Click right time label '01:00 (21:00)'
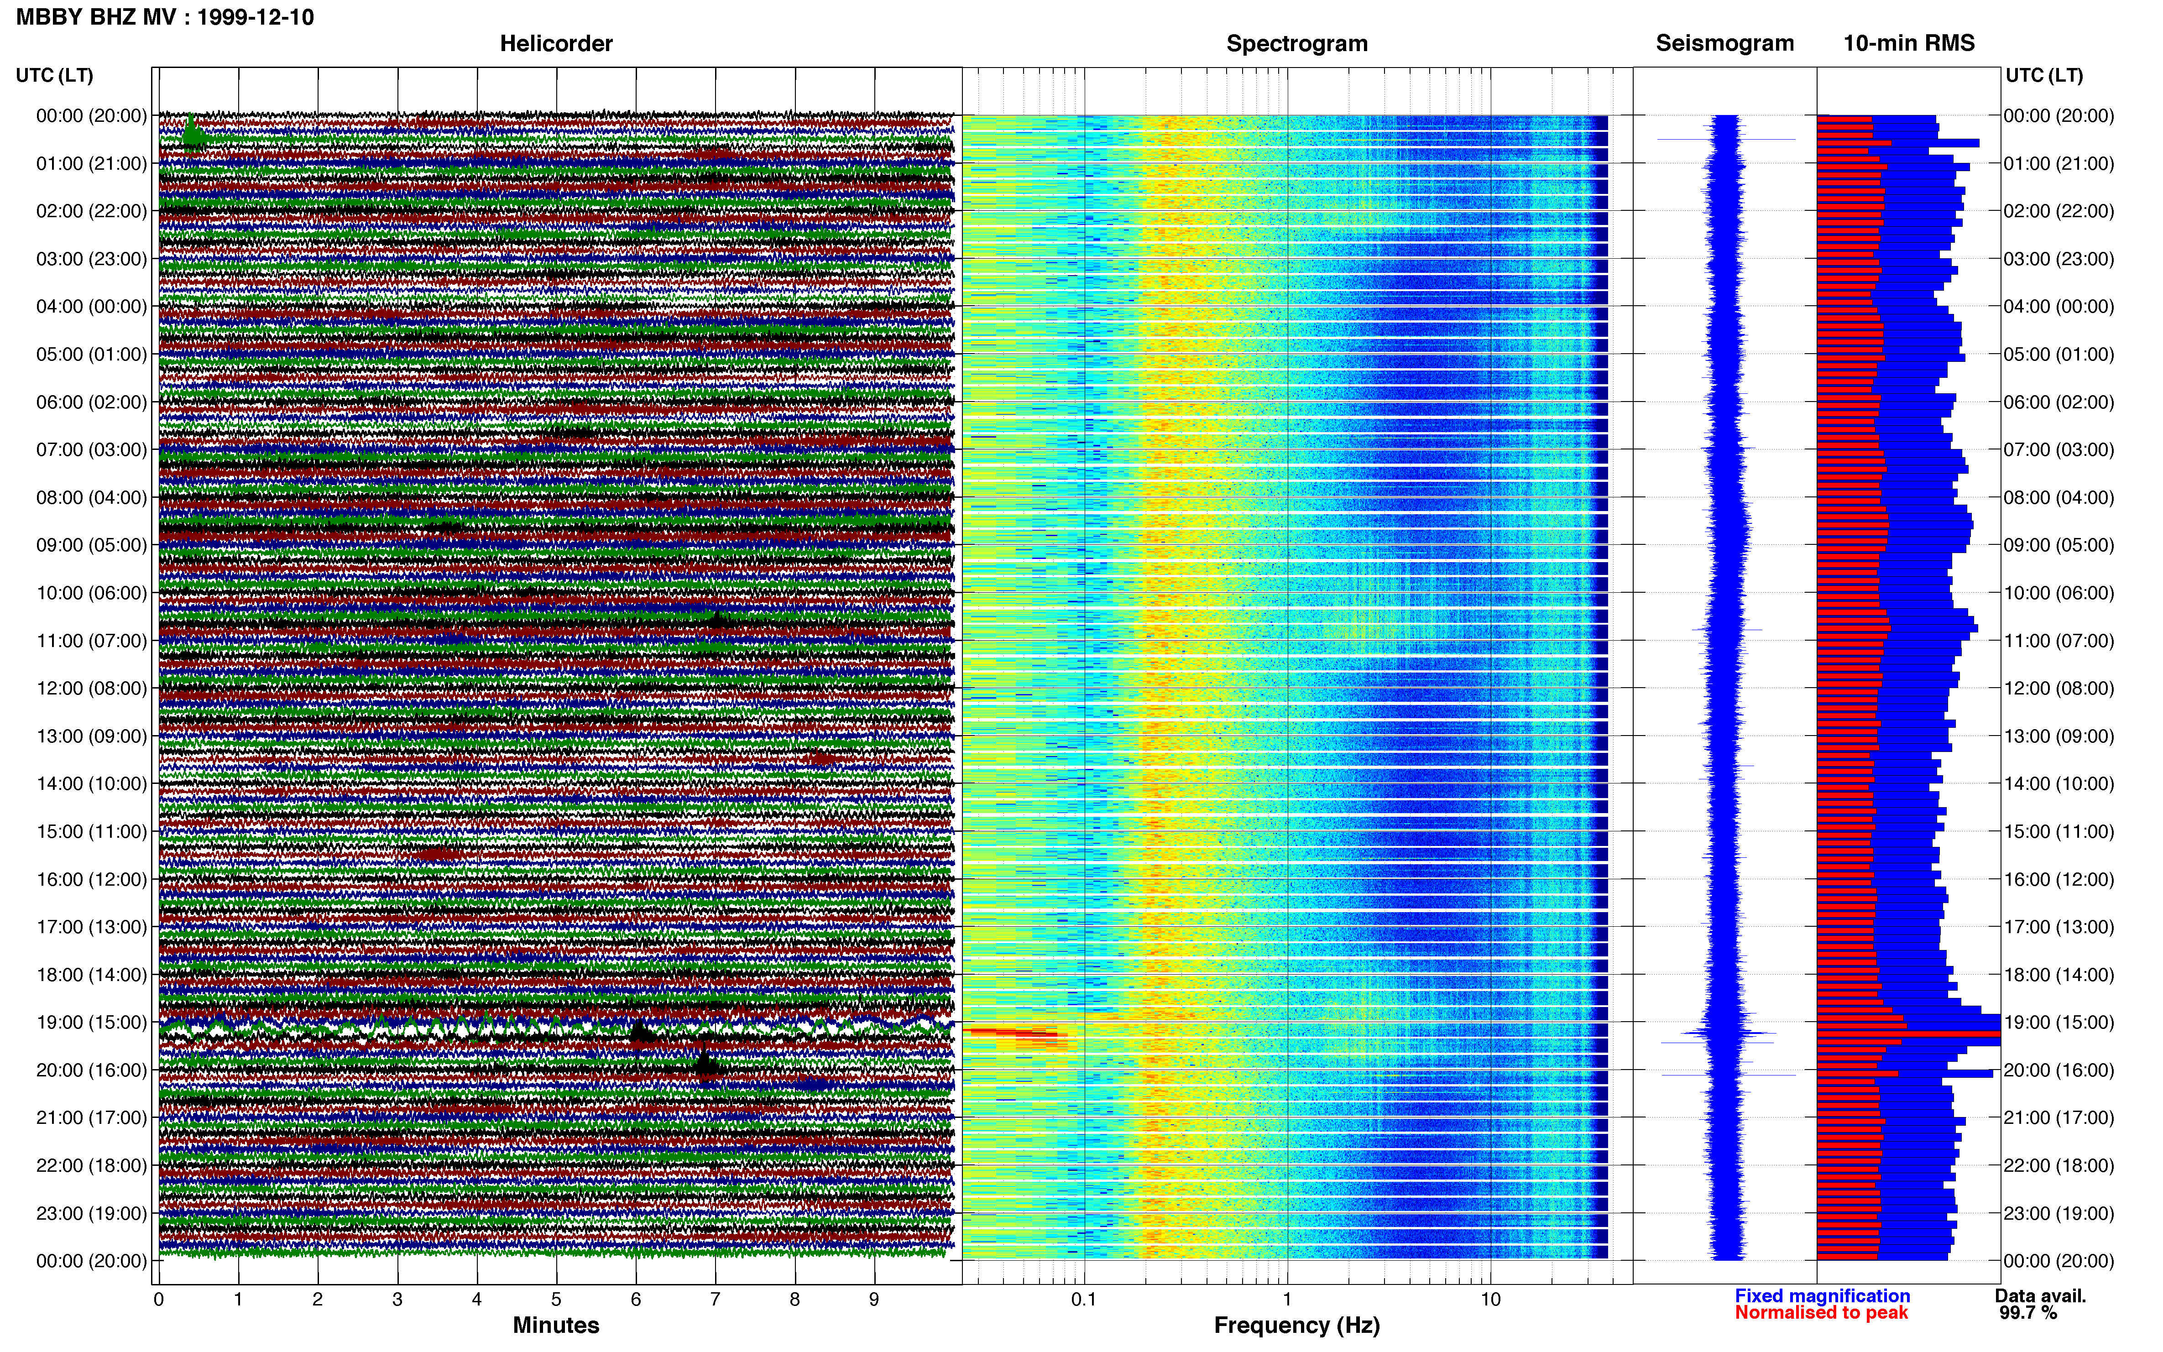The height and width of the screenshot is (1352, 2163). 2059,164
